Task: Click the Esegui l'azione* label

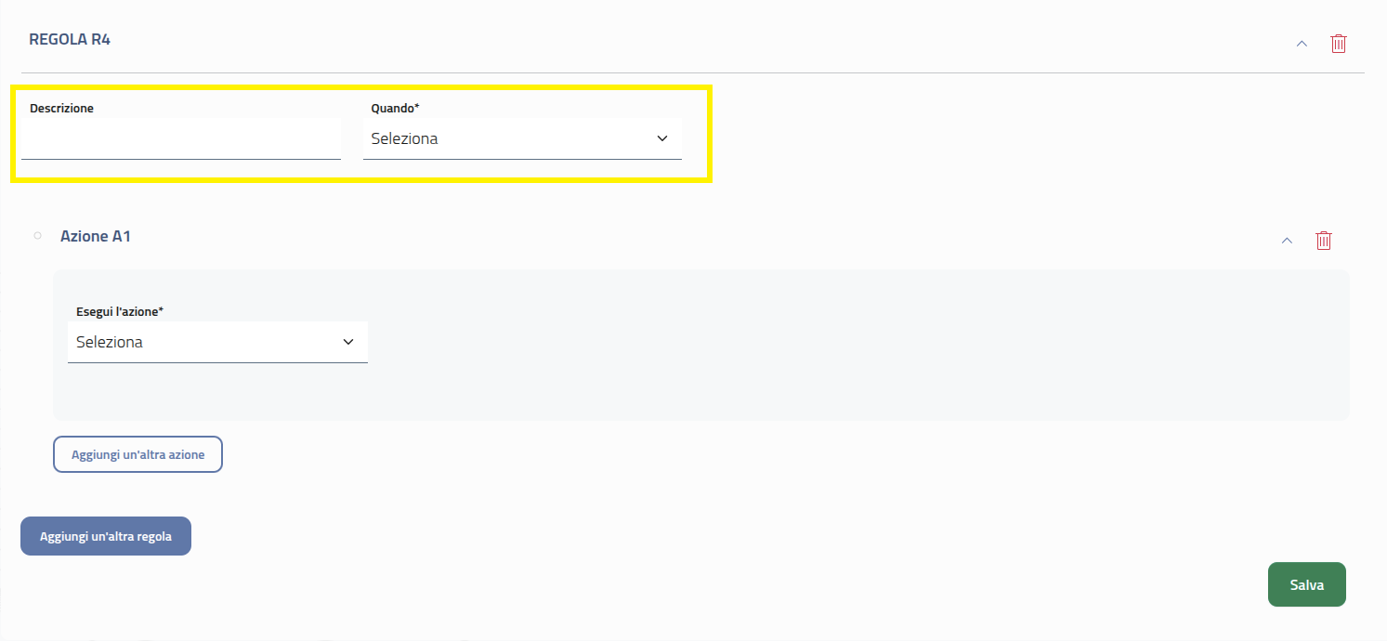Action: (x=120, y=311)
